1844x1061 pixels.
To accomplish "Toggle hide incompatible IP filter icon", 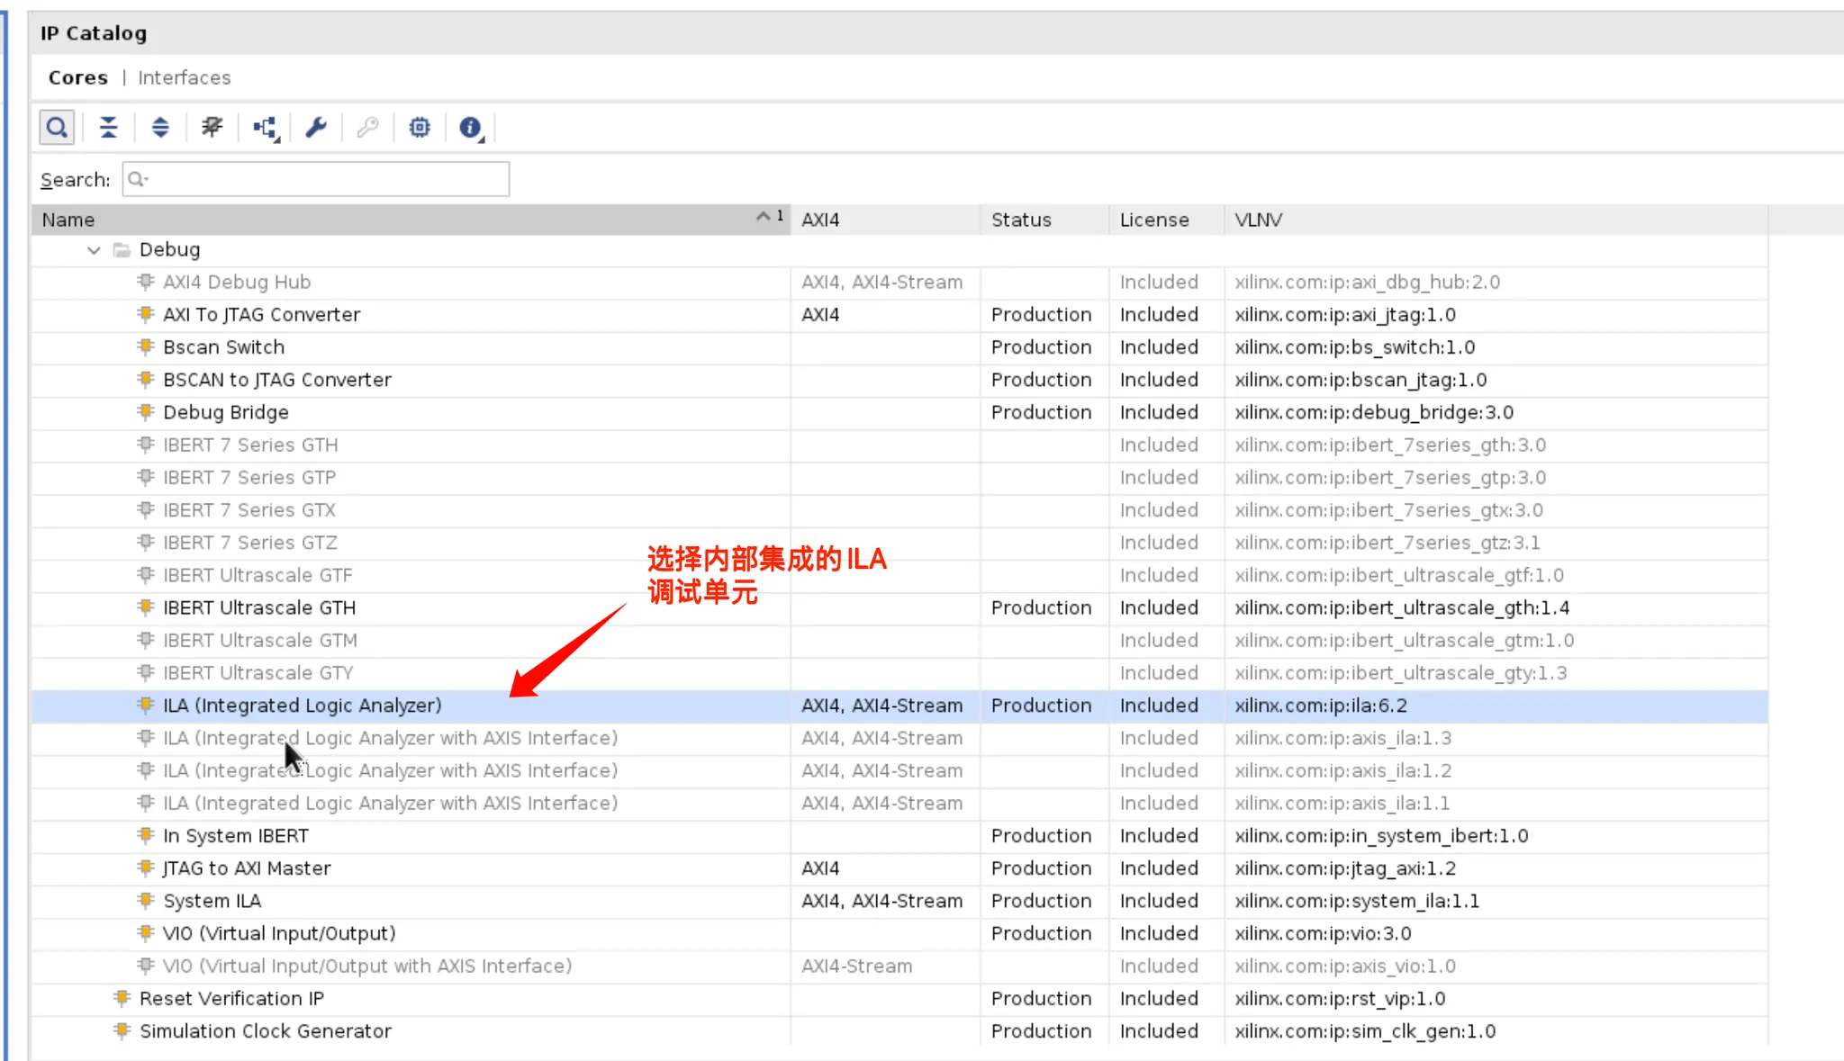I will click(x=212, y=128).
